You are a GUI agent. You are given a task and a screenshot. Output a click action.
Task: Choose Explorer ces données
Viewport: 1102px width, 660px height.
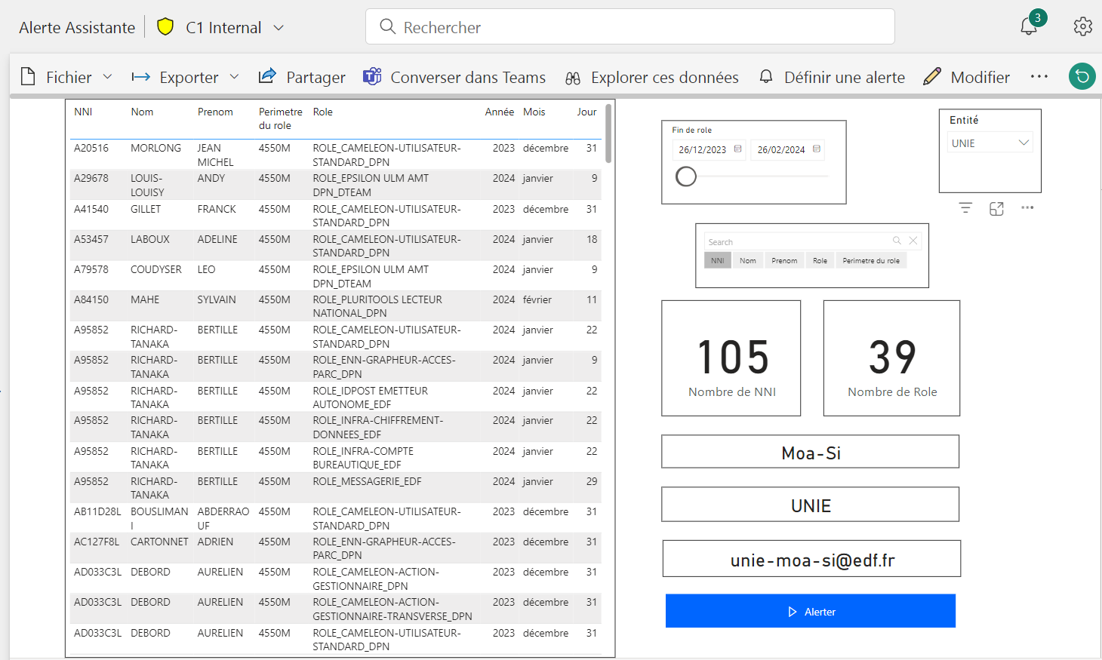click(652, 77)
